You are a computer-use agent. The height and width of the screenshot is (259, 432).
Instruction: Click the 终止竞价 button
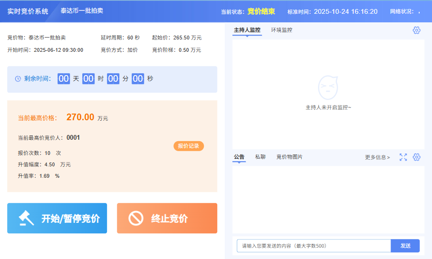[x=167, y=219]
